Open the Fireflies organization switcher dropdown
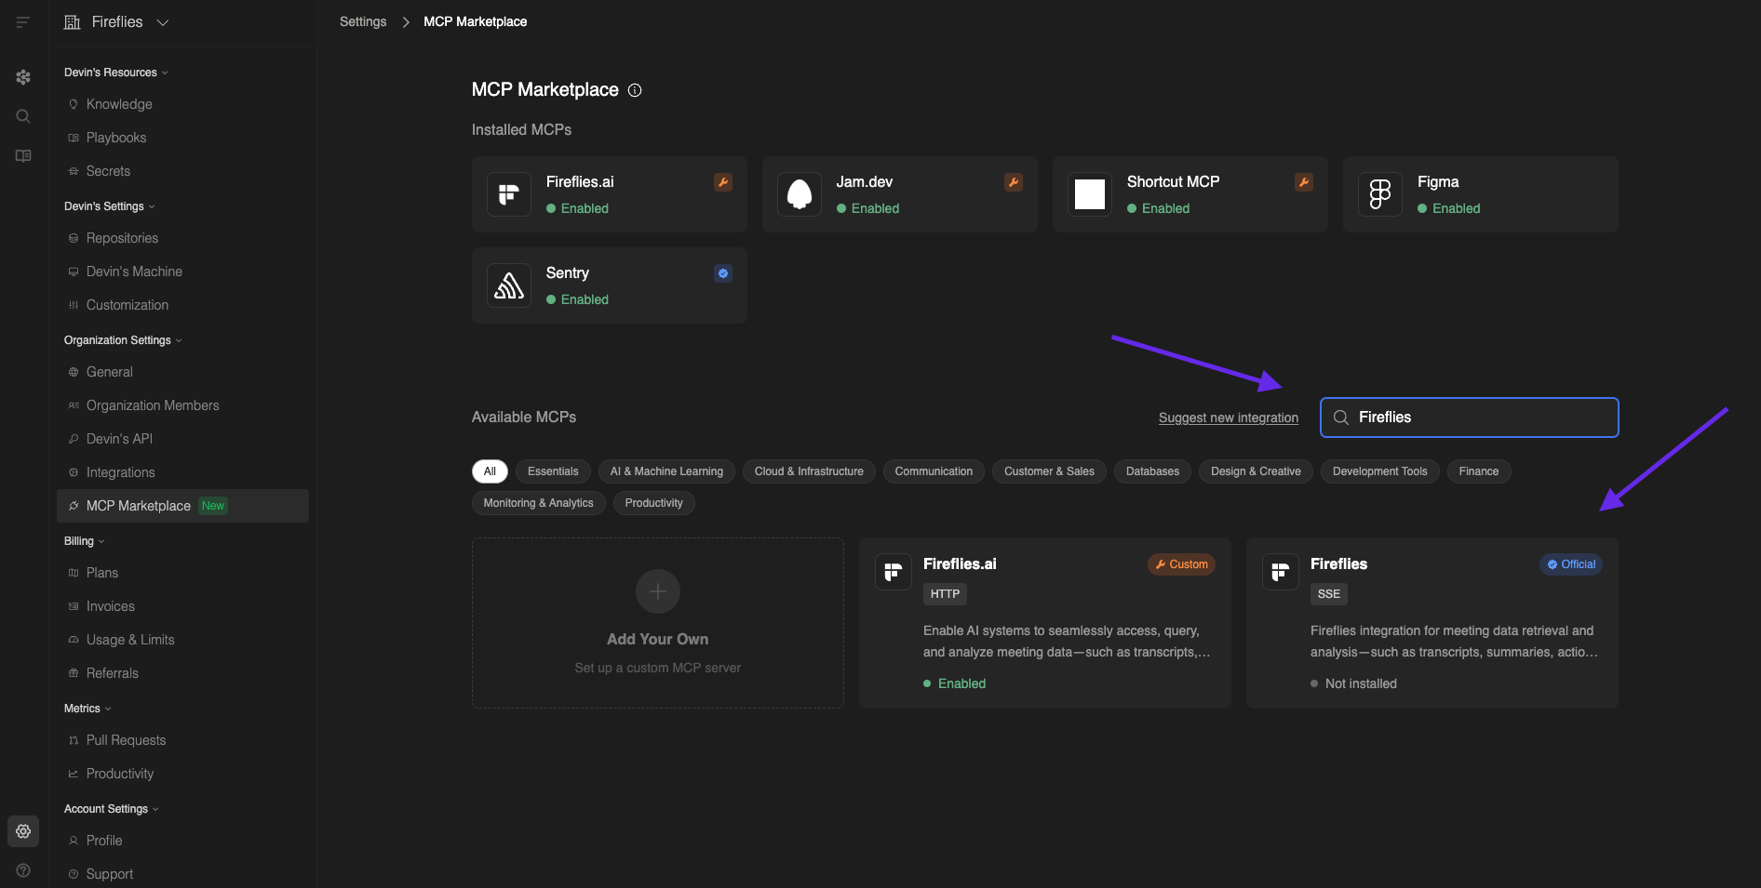This screenshot has height=888, width=1761. click(x=116, y=22)
